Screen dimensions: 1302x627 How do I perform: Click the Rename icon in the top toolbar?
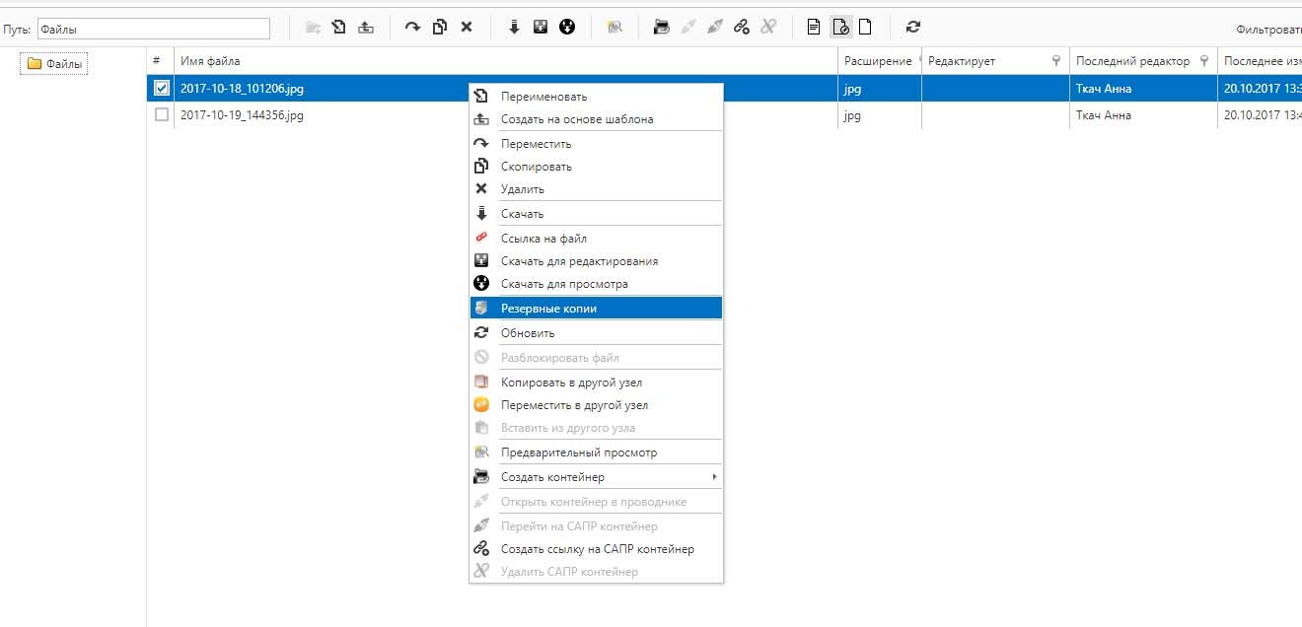coord(339,28)
